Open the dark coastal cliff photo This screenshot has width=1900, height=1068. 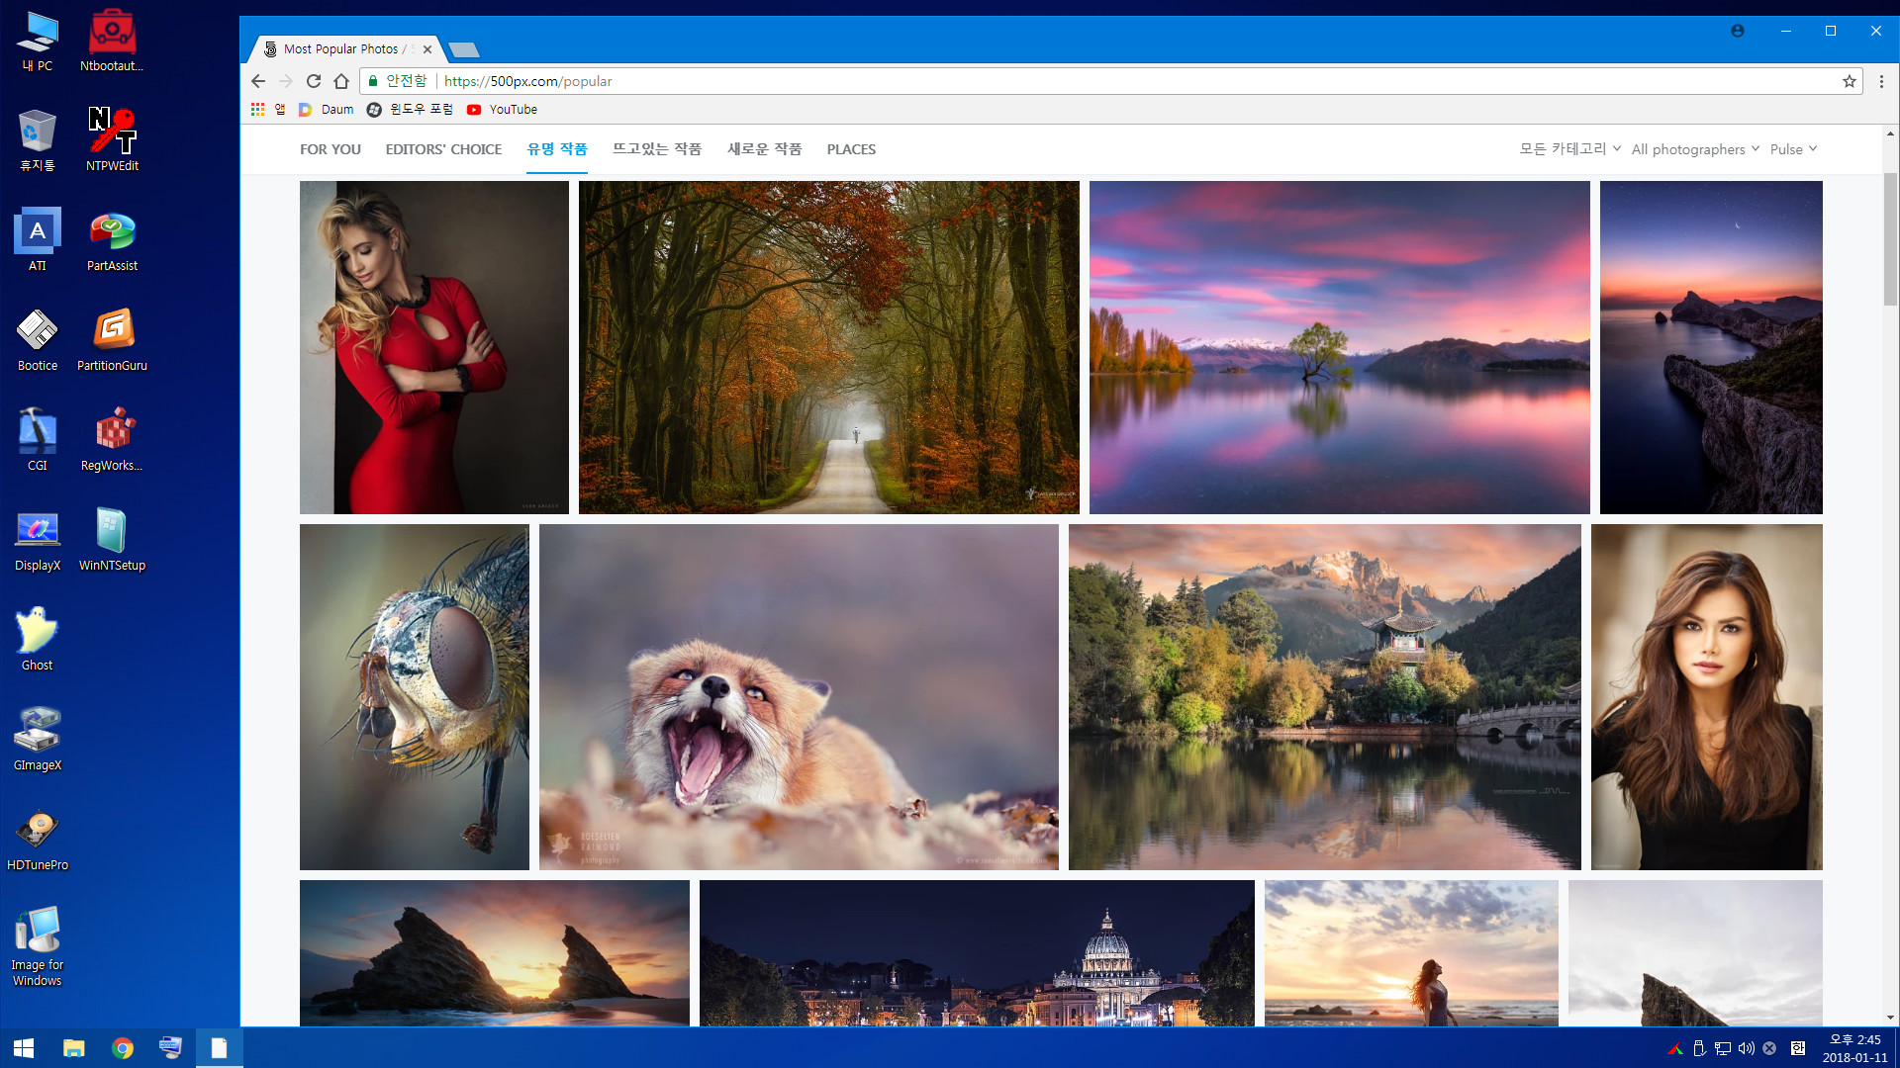tap(1711, 347)
